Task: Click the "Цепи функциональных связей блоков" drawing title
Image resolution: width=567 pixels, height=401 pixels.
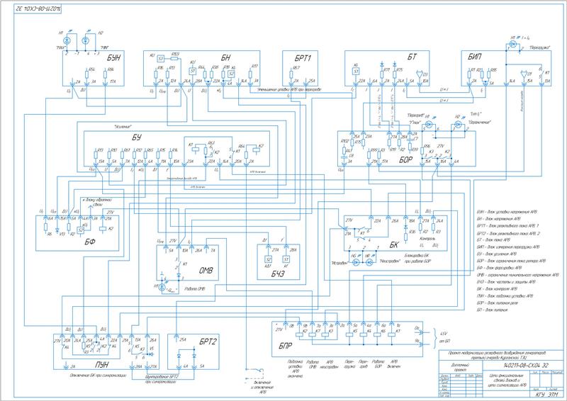Action: pyautogui.click(x=506, y=380)
